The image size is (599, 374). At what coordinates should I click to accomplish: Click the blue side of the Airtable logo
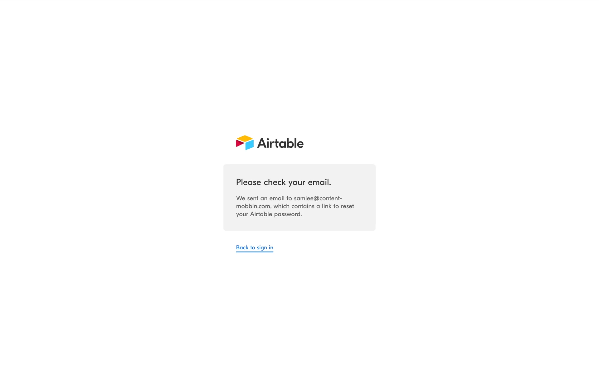click(x=250, y=145)
